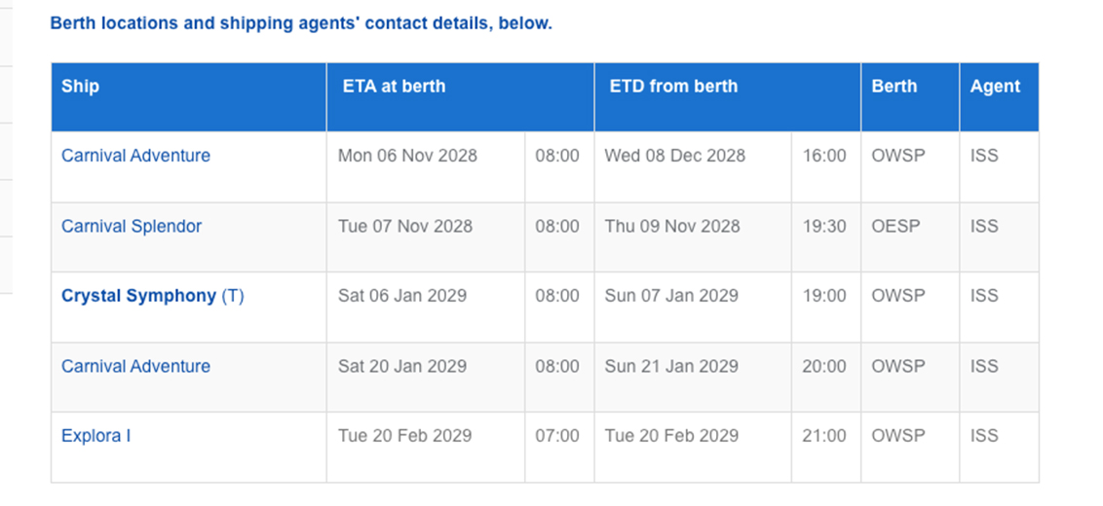
Task: Select the OESP berth cell
Action: point(895,226)
